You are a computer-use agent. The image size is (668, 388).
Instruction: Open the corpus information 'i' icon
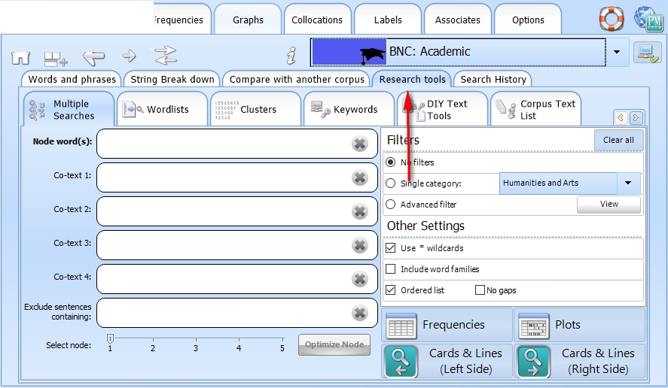[x=291, y=56]
